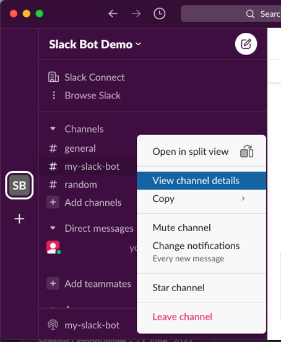
Task: Go back using the left arrow
Action: 113,14
